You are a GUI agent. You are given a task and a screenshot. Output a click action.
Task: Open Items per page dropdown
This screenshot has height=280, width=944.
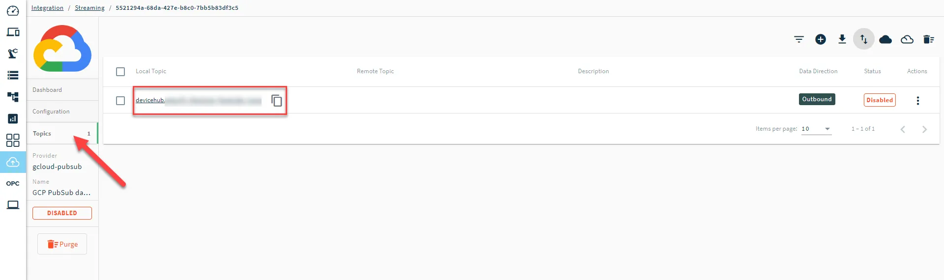(x=816, y=129)
